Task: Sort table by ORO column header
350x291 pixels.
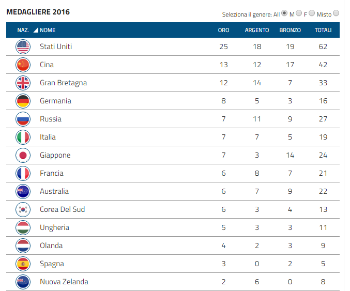Action: pyautogui.click(x=223, y=30)
